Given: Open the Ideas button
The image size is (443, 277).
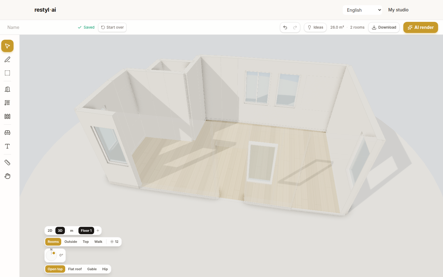Looking at the screenshot, I should pyautogui.click(x=315, y=27).
